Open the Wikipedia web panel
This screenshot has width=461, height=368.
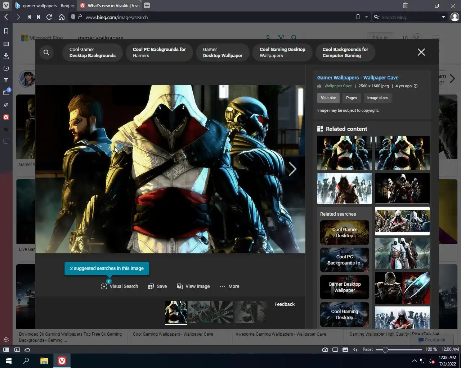(x=6, y=129)
